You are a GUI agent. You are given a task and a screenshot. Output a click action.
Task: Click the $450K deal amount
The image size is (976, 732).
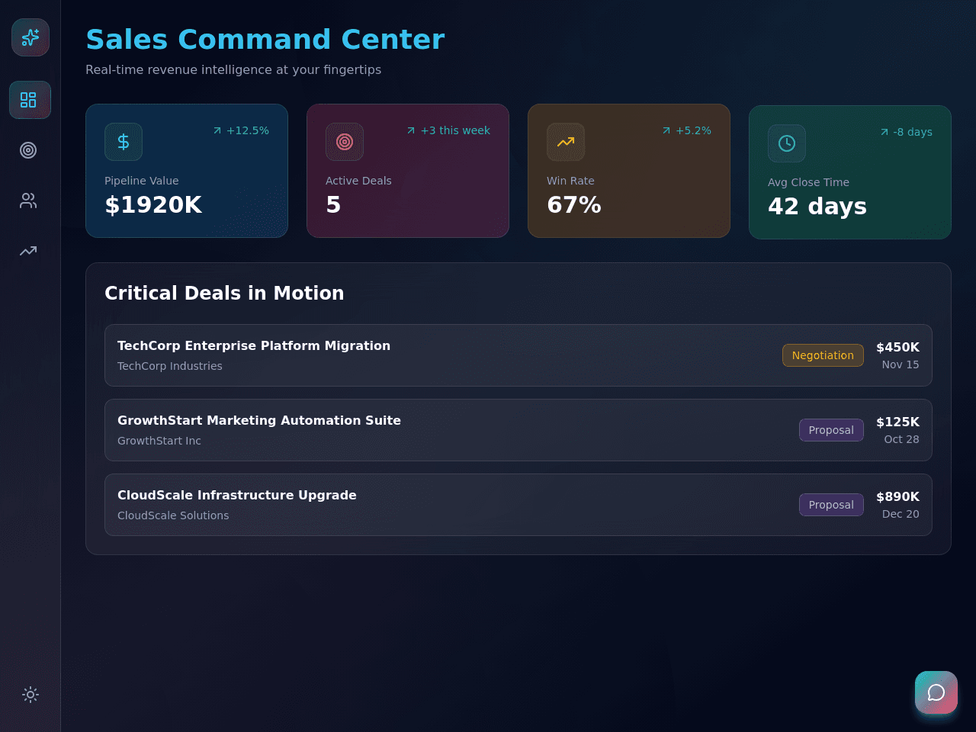point(897,348)
